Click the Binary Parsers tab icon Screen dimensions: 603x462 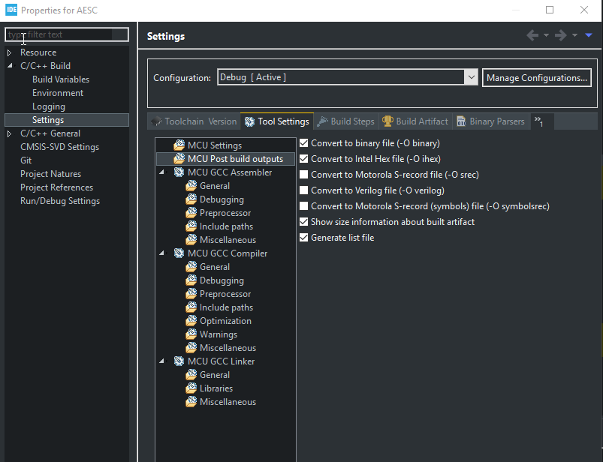(461, 121)
